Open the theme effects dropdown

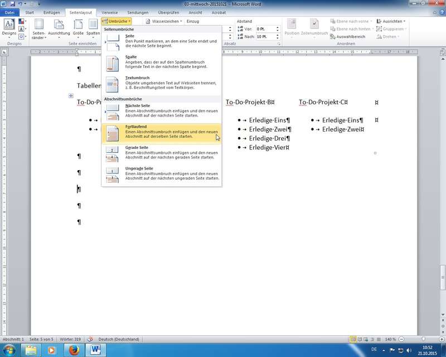click(x=22, y=36)
